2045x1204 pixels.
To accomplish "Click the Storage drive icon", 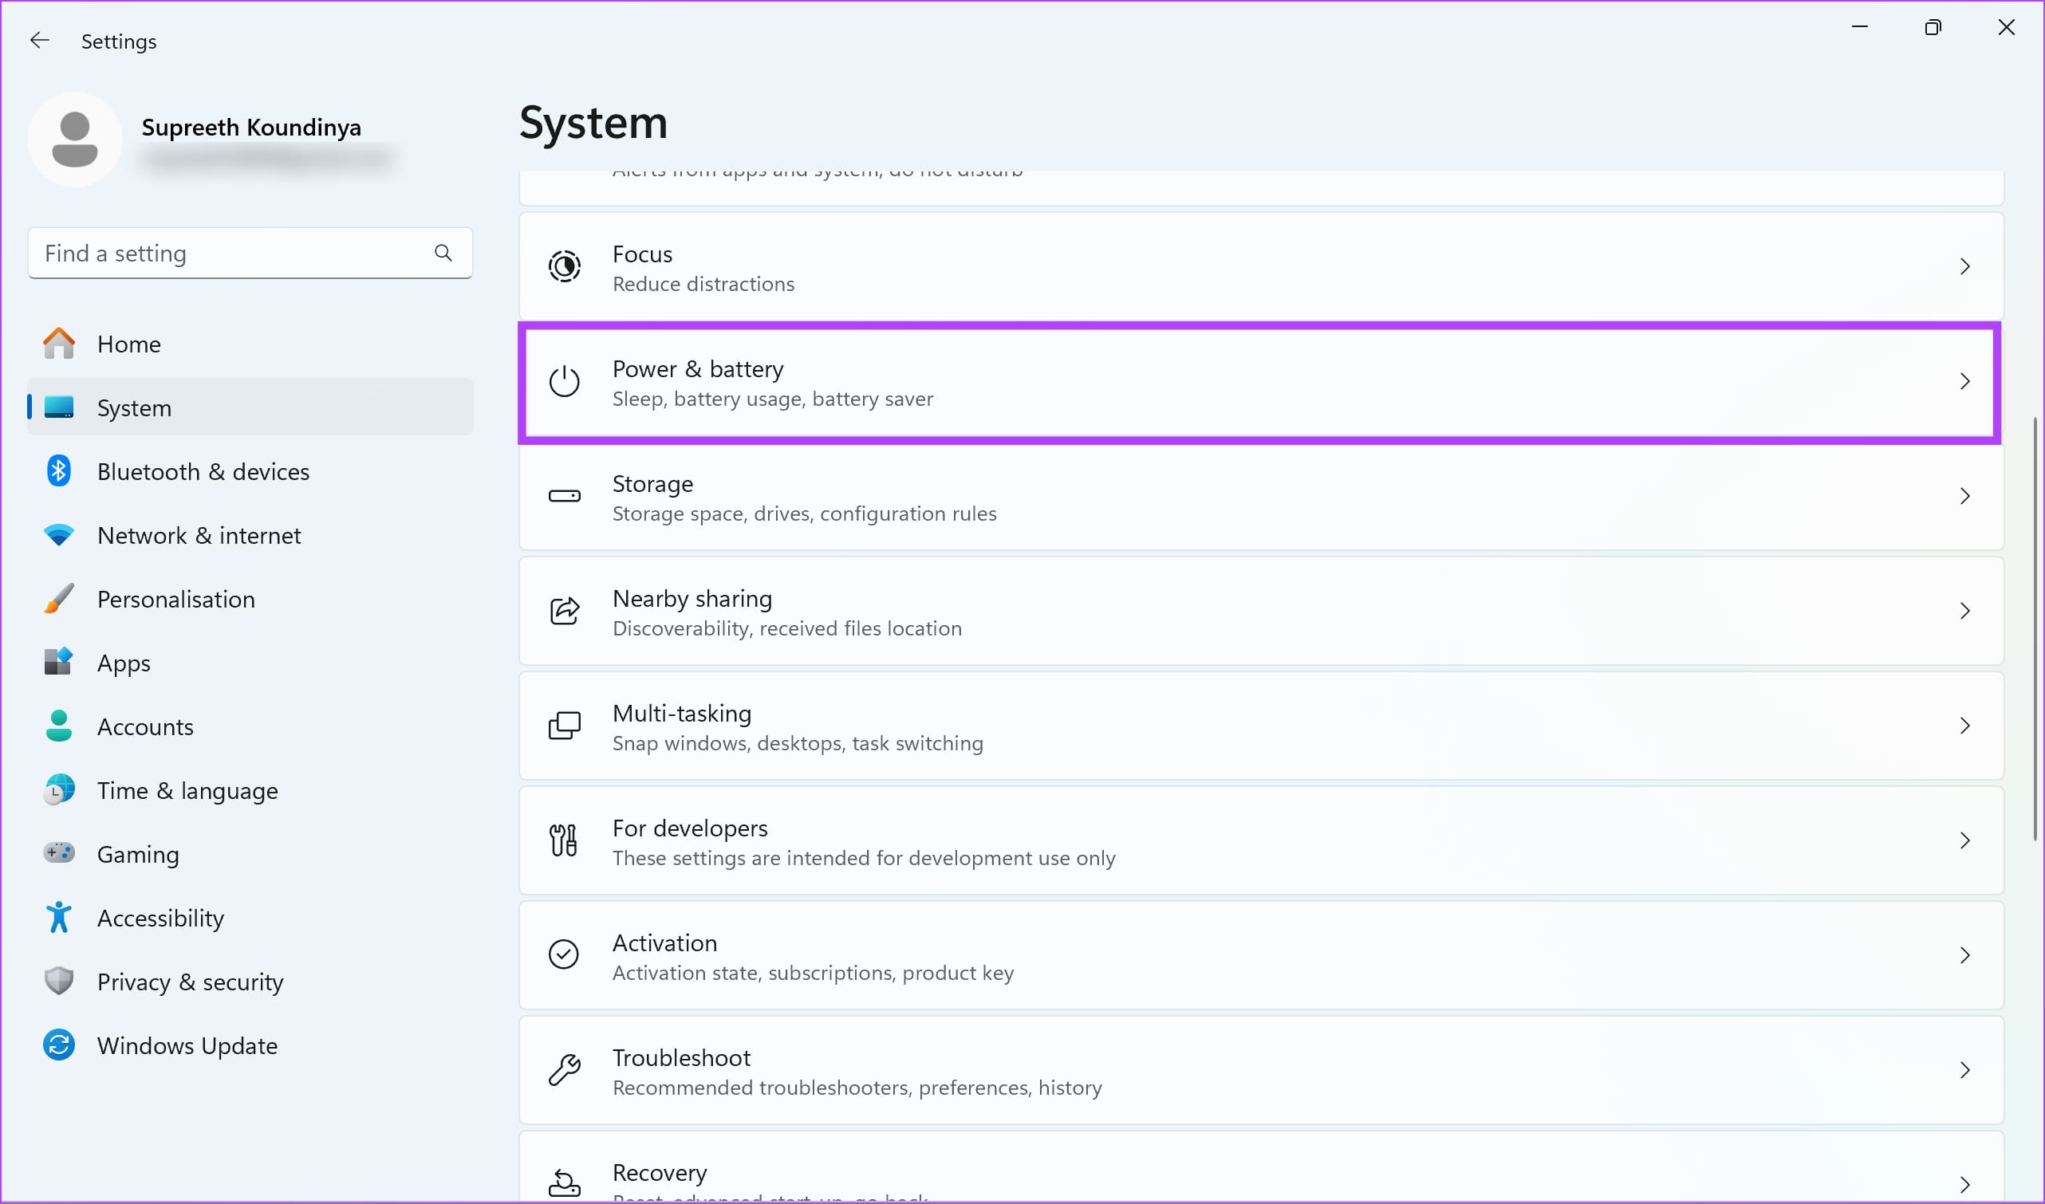I will point(564,497).
